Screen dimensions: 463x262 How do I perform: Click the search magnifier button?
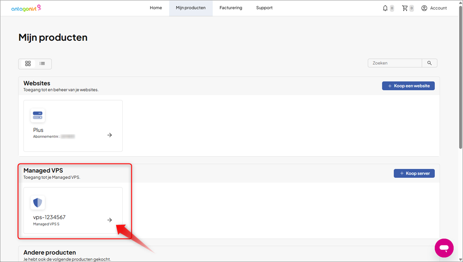429,63
